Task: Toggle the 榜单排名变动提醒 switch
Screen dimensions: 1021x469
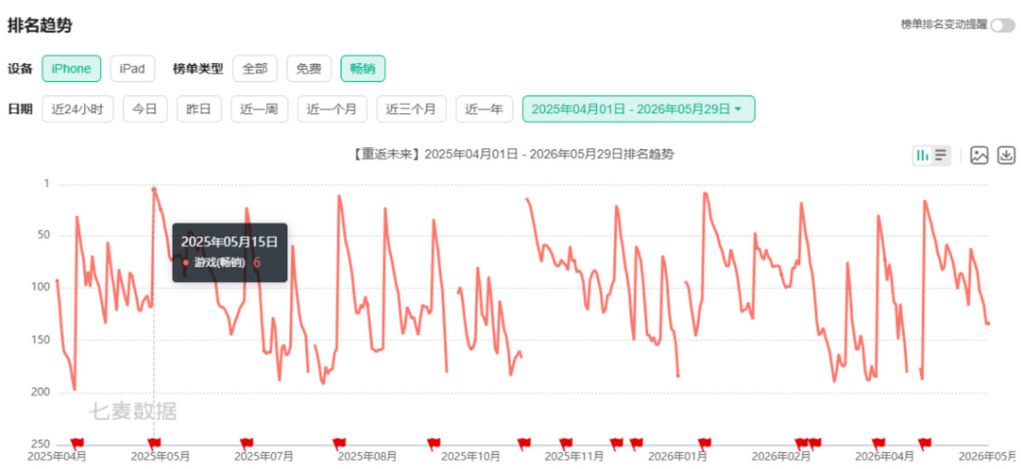Action: 1003,25
